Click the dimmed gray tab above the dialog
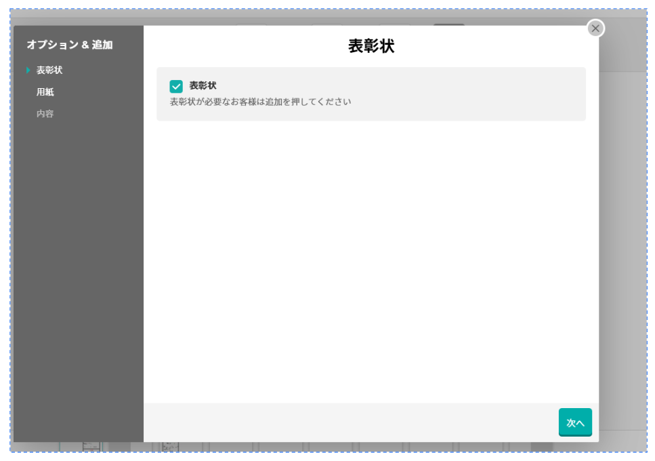The width and height of the screenshot is (655, 461). pos(448,23)
